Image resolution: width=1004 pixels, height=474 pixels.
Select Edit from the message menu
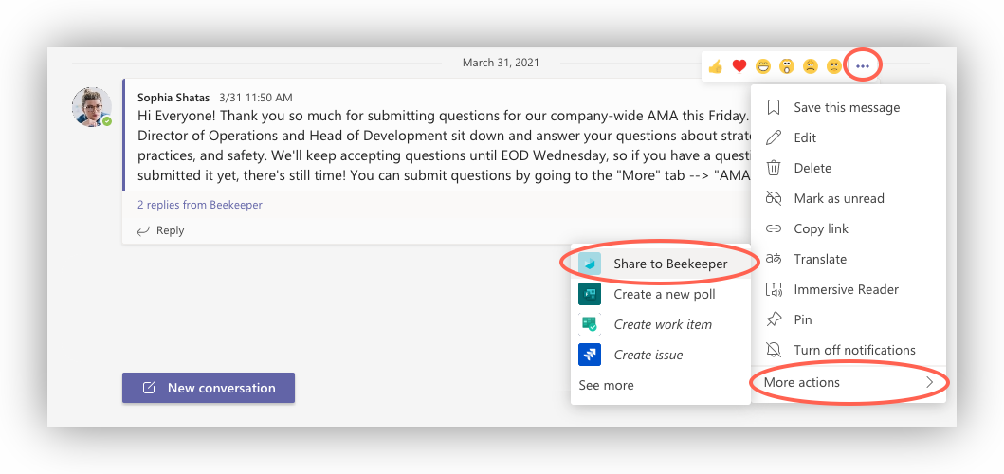click(x=805, y=137)
